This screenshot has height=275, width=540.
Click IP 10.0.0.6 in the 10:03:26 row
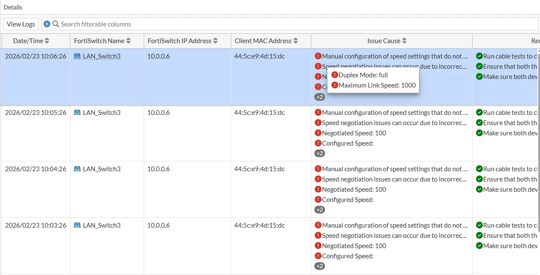point(158,225)
